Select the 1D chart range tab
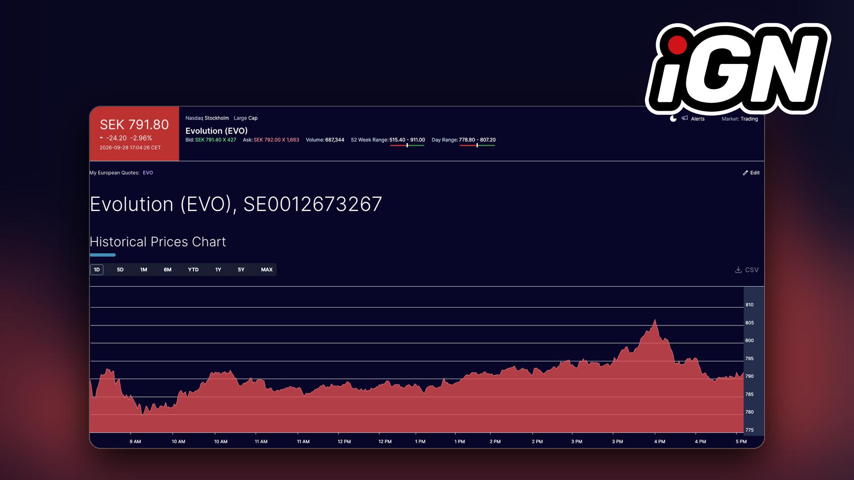Image resolution: width=854 pixels, height=480 pixels. tap(97, 270)
